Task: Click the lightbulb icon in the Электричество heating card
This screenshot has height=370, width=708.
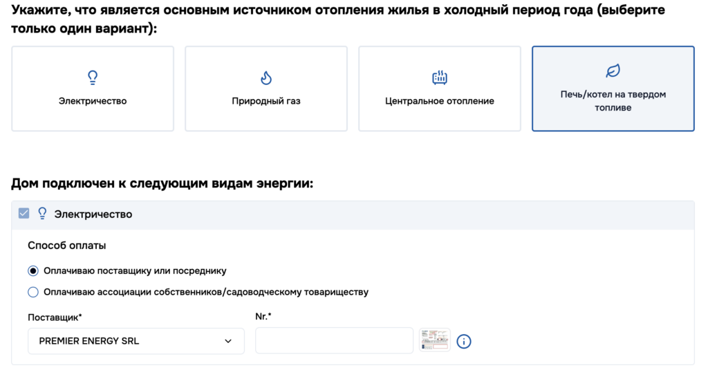Action: pyautogui.click(x=93, y=77)
